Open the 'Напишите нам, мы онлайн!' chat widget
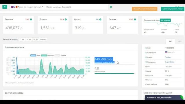The image size is (185, 104). (x=164, y=98)
